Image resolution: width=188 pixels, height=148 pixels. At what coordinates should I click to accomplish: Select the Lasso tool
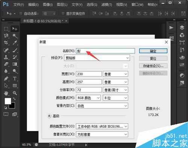pos(6,36)
